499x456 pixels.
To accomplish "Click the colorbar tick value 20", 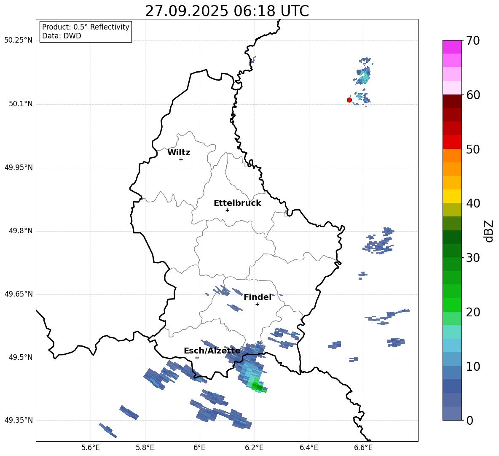I will click(473, 312).
